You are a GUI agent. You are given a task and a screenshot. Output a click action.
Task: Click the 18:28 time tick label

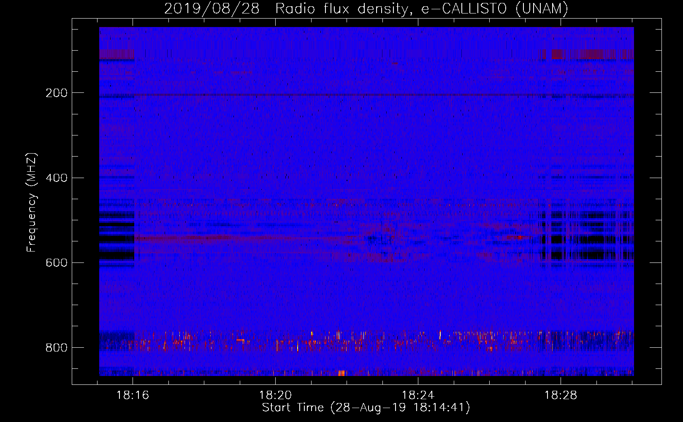click(561, 395)
